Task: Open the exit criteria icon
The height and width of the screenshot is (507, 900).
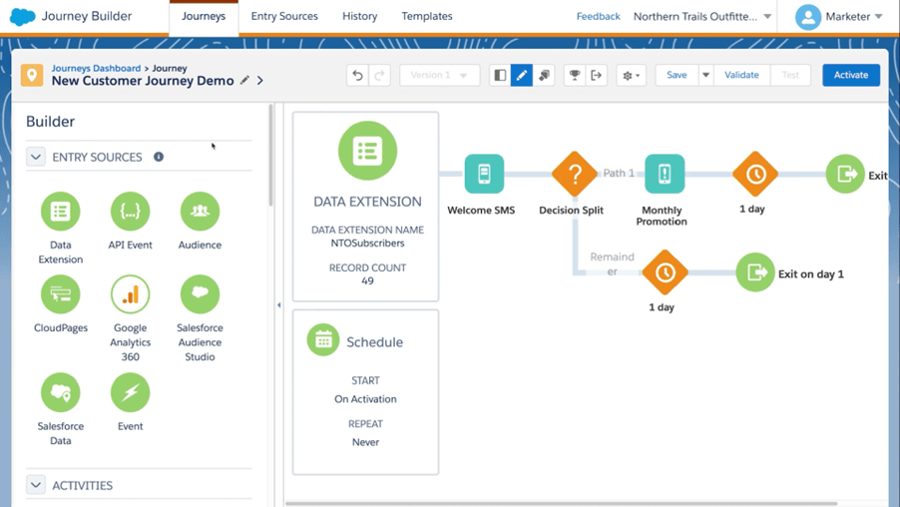Action: click(597, 75)
